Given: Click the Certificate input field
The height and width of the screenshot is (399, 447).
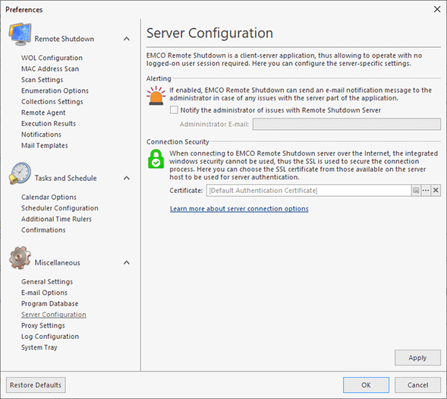Looking at the screenshot, I should (x=309, y=190).
